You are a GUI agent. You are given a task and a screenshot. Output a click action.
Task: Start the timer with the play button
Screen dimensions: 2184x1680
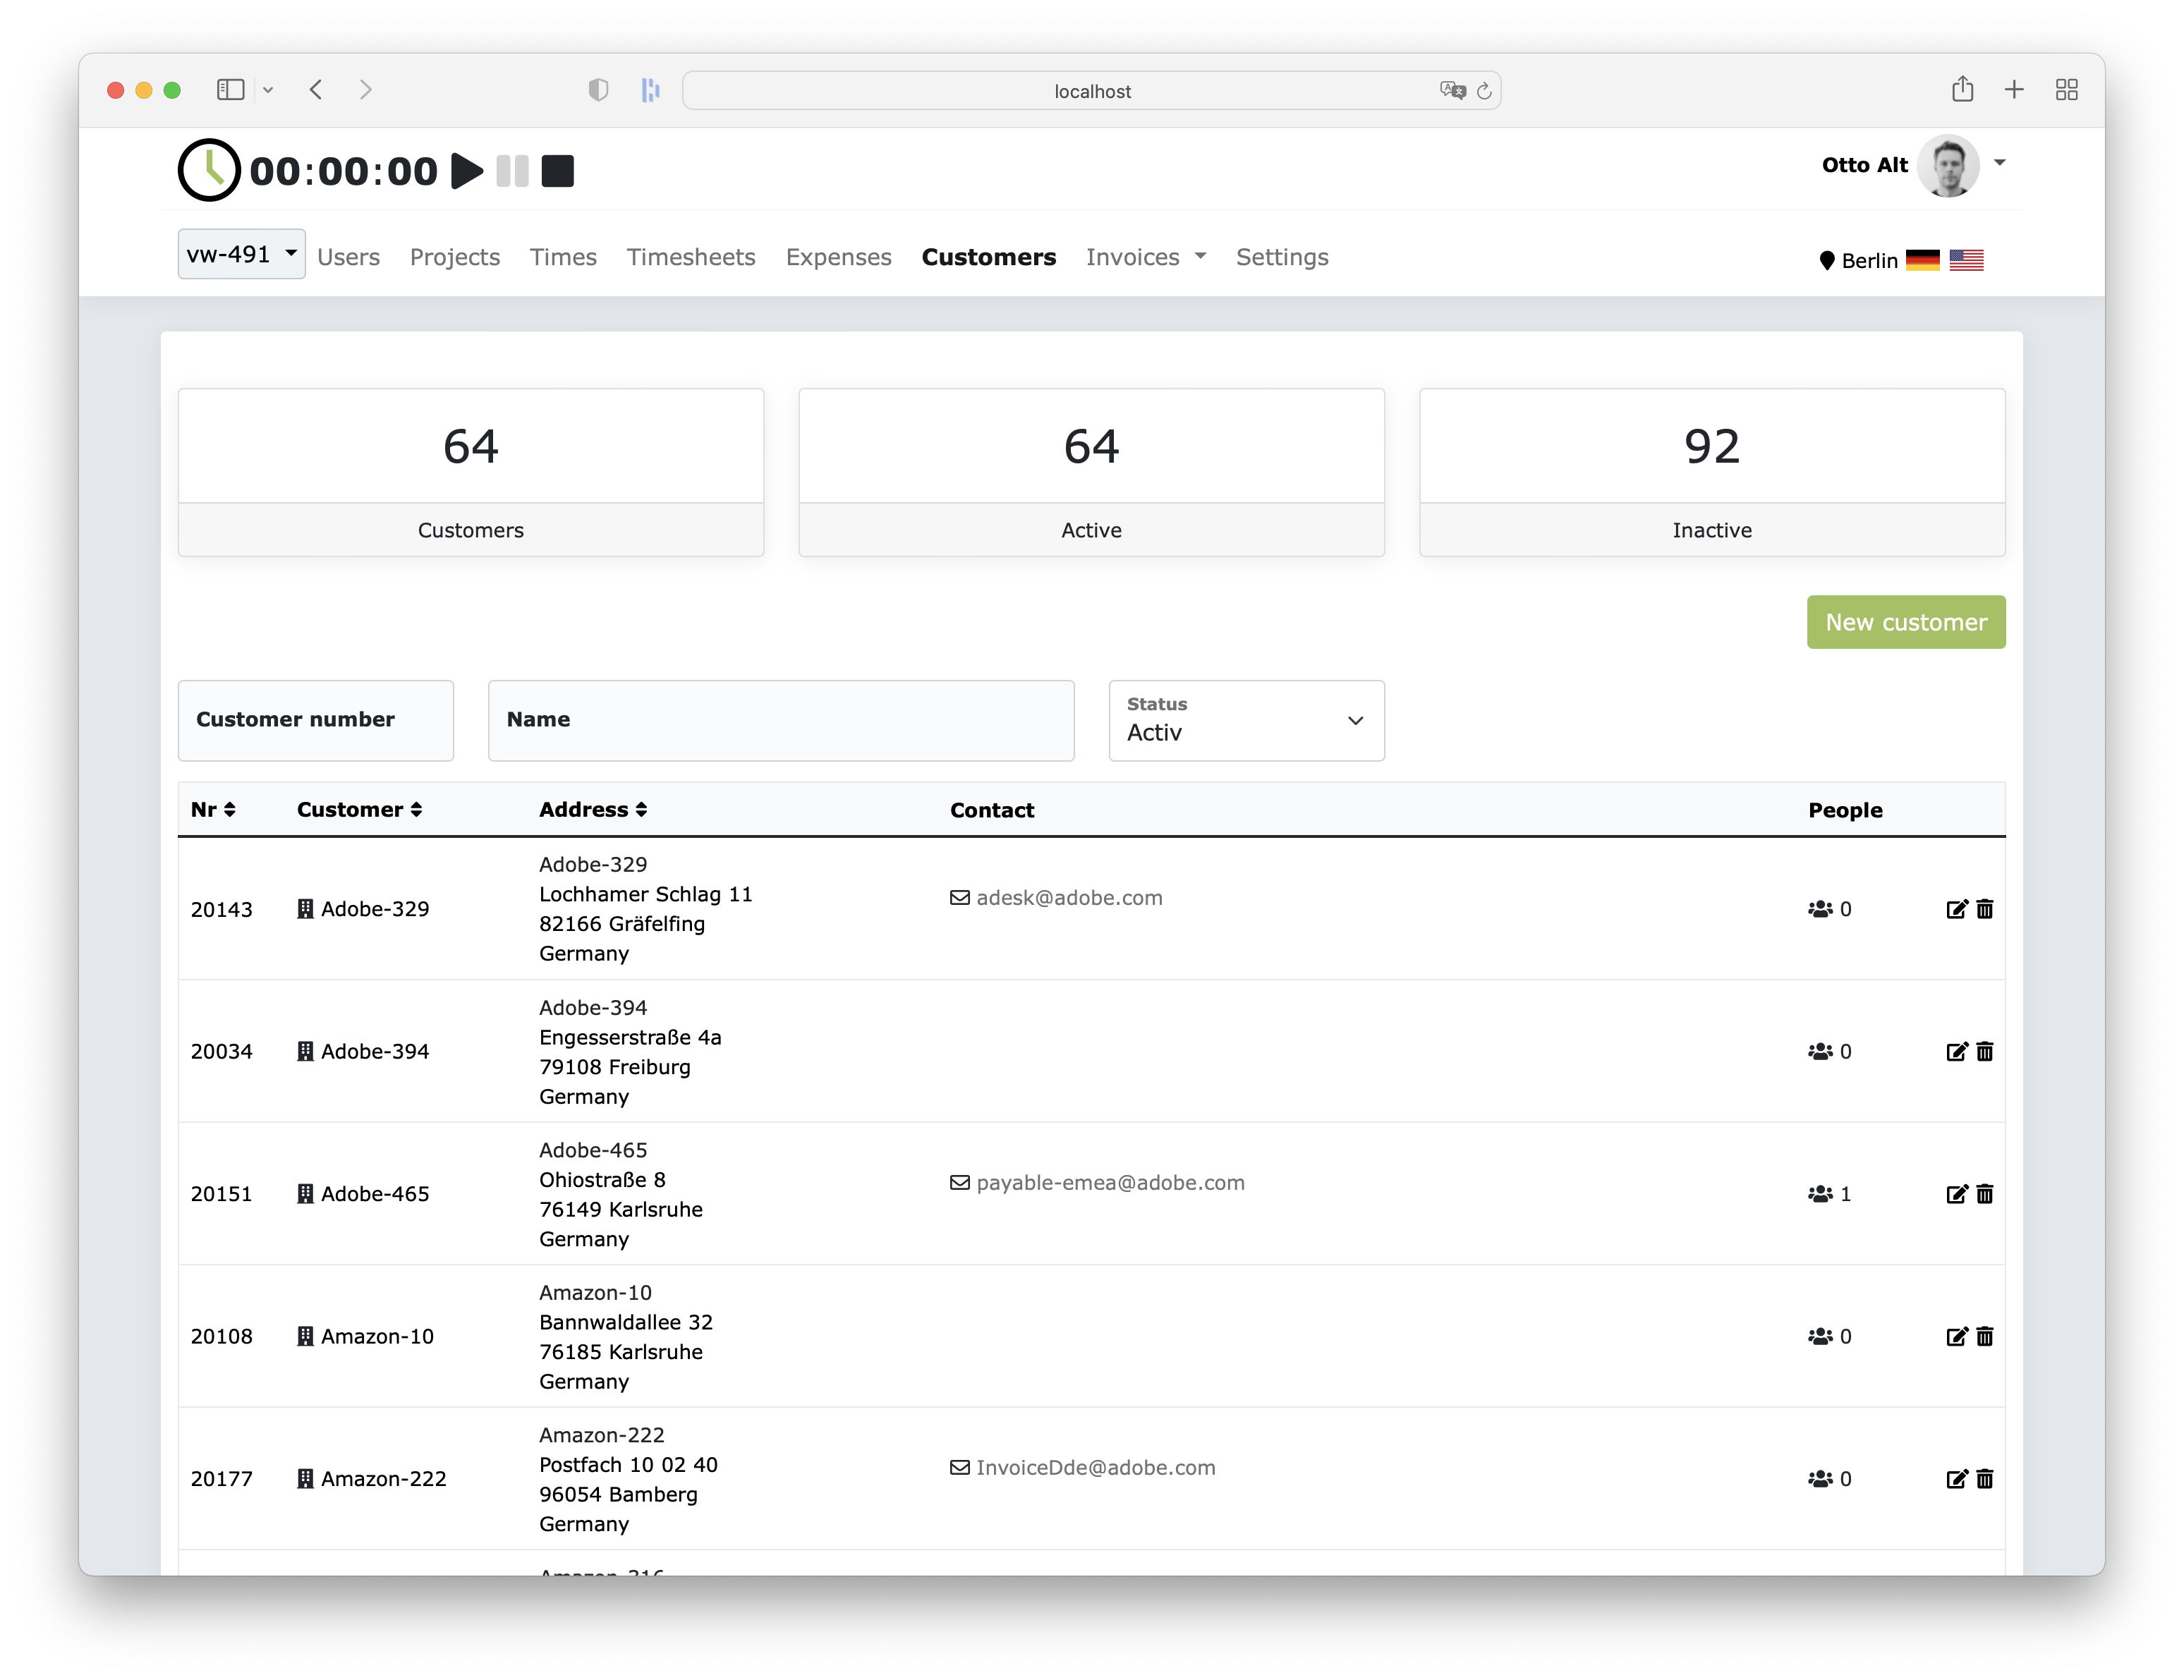tap(466, 171)
